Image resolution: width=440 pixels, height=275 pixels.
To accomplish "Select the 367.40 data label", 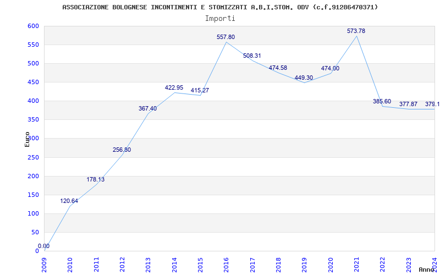I will pyautogui.click(x=147, y=108).
